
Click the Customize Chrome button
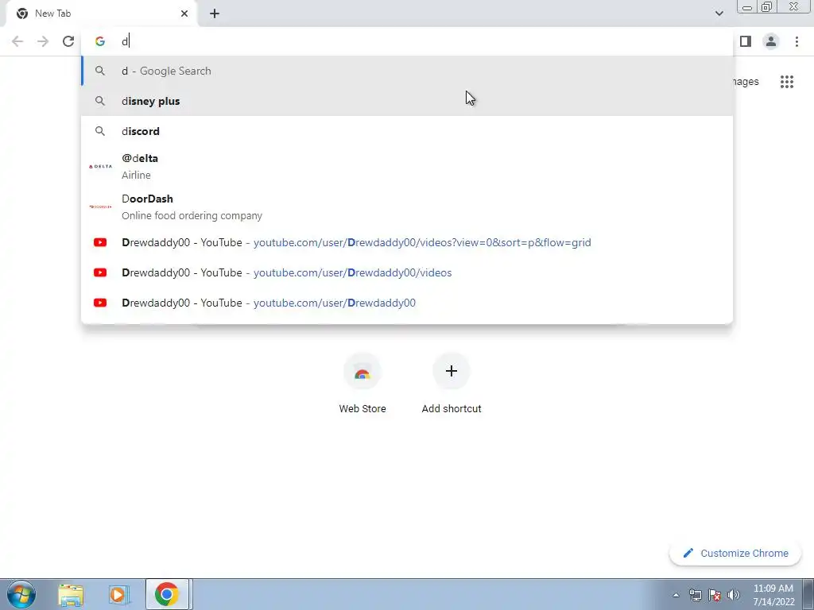tap(735, 554)
